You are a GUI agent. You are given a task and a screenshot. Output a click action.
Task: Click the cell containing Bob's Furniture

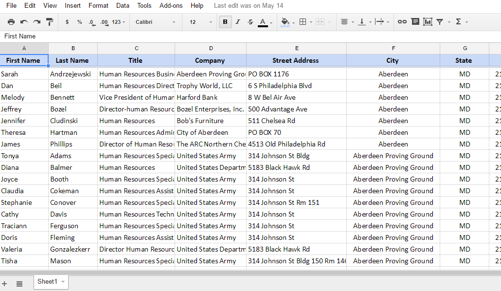211,121
